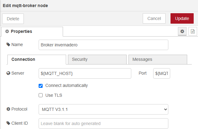Click the Port label text
This screenshot has height=129, width=198.
pos(142,73)
